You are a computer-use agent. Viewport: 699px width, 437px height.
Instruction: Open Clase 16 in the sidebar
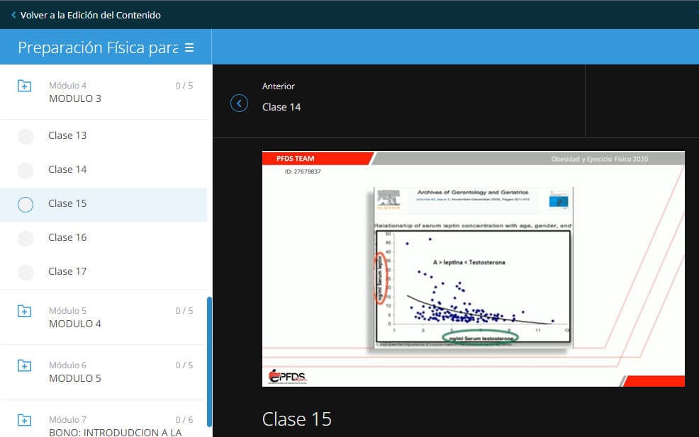coord(67,237)
